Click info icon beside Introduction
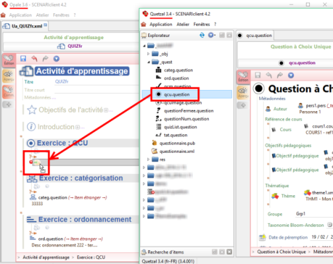 [31, 126]
